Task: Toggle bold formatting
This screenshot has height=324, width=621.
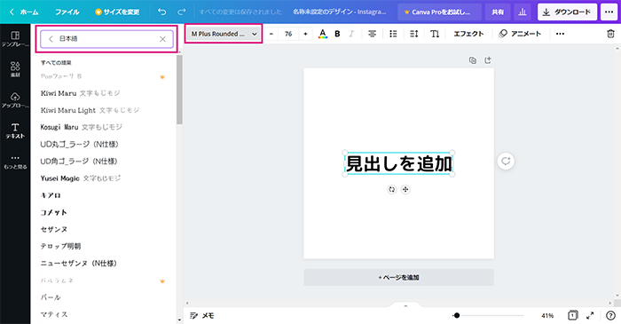Action: (337, 34)
